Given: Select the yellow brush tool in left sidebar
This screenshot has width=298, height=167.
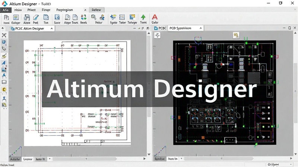Looking at the screenshot, I should (4, 56).
